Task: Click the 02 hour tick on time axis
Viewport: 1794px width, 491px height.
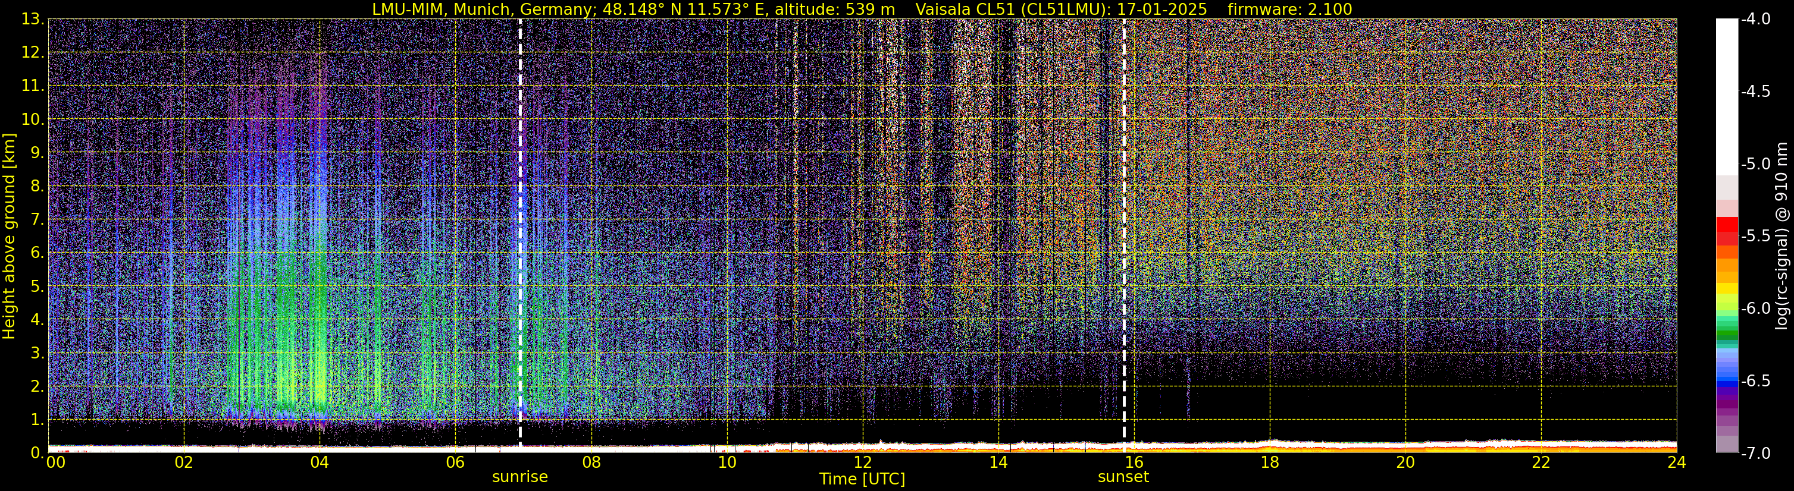Action: click(184, 462)
